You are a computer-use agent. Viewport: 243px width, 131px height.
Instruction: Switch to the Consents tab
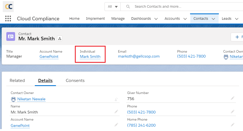75,81
